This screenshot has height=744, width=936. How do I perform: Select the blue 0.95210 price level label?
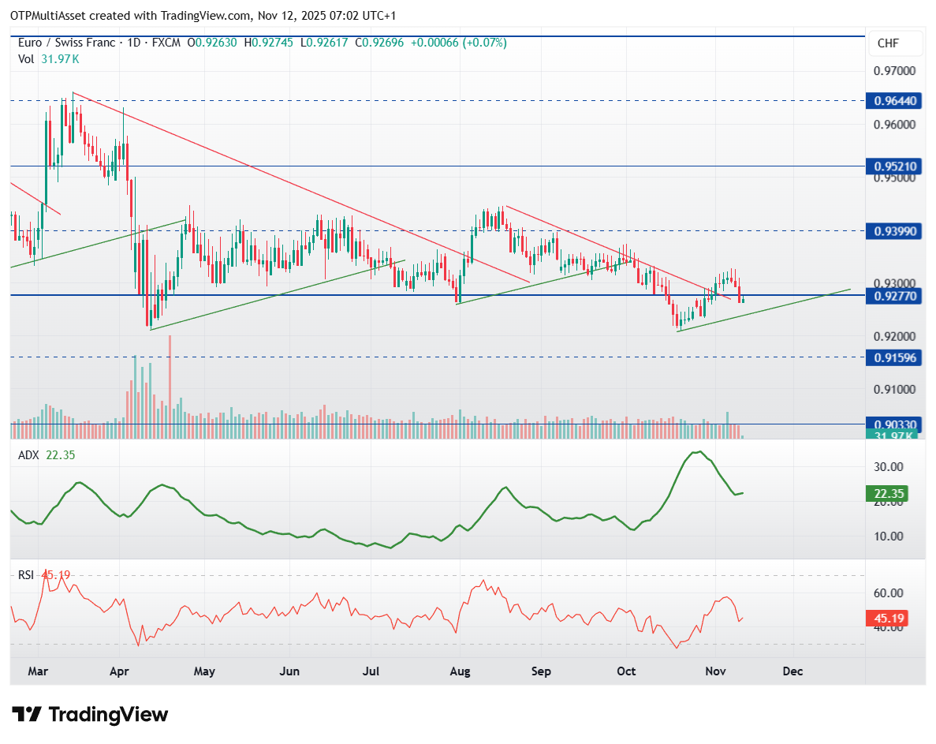(895, 166)
